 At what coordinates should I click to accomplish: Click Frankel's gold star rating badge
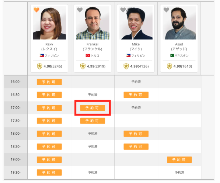83,66
